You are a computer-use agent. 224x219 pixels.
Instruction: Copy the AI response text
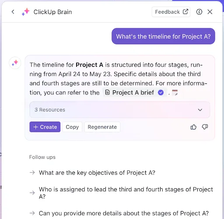(x=72, y=127)
